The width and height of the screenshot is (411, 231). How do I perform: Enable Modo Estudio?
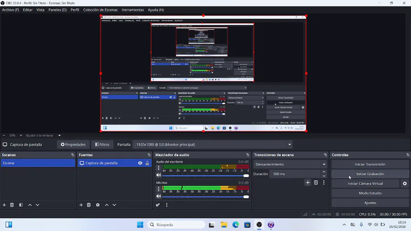tap(370, 193)
